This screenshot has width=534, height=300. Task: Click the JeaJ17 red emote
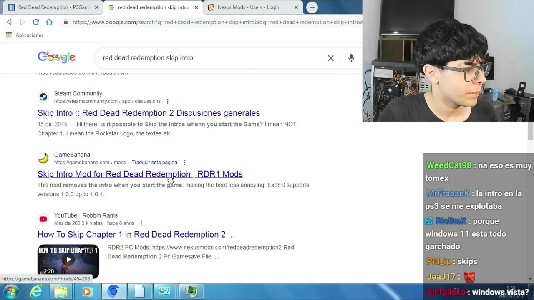point(469,277)
